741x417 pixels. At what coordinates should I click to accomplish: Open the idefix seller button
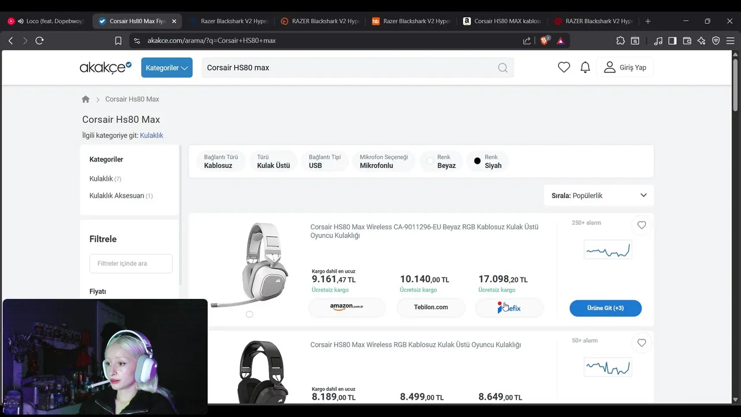click(x=509, y=308)
